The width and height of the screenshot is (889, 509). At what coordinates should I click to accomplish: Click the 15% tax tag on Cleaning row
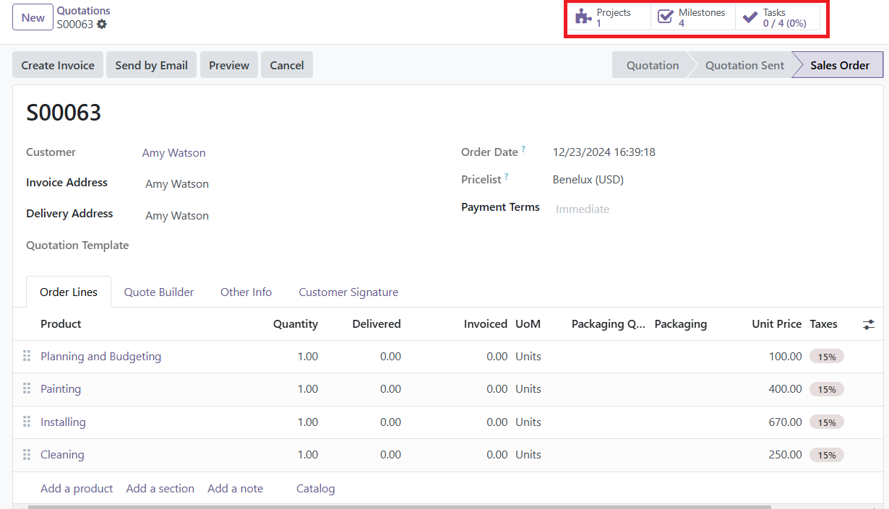point(827,455)
